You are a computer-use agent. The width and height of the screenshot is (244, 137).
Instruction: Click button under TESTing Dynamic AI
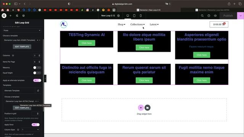(x=87, y=43)
